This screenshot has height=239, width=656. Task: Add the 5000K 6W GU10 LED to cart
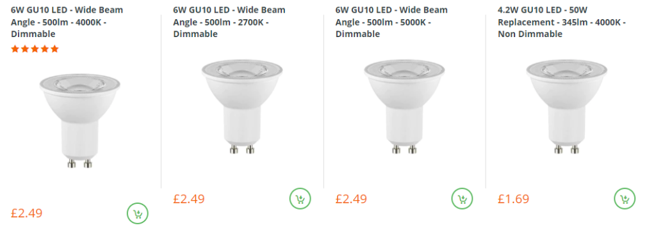(462, 199)
